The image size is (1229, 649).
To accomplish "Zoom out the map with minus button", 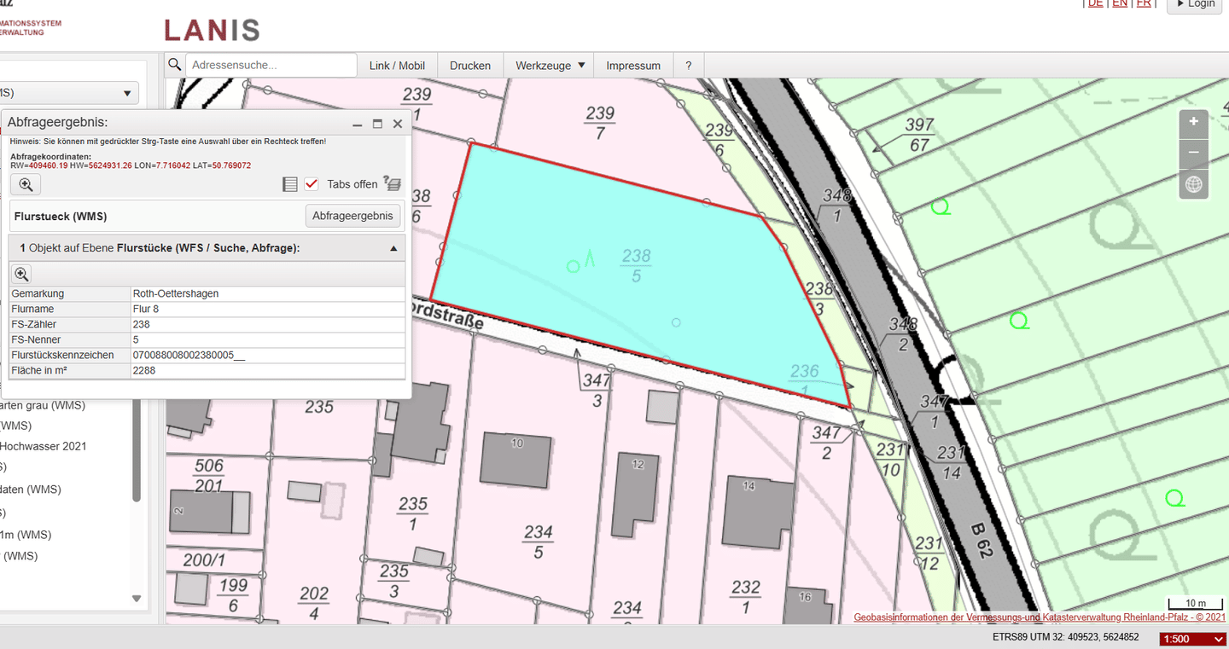I will click(x=1193, y=154).
